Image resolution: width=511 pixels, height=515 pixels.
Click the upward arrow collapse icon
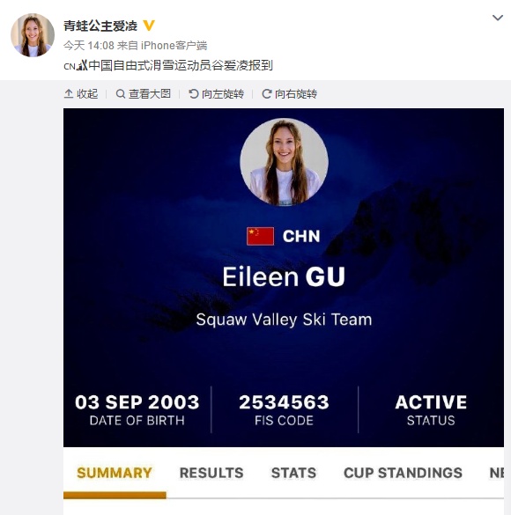[69, 94]
